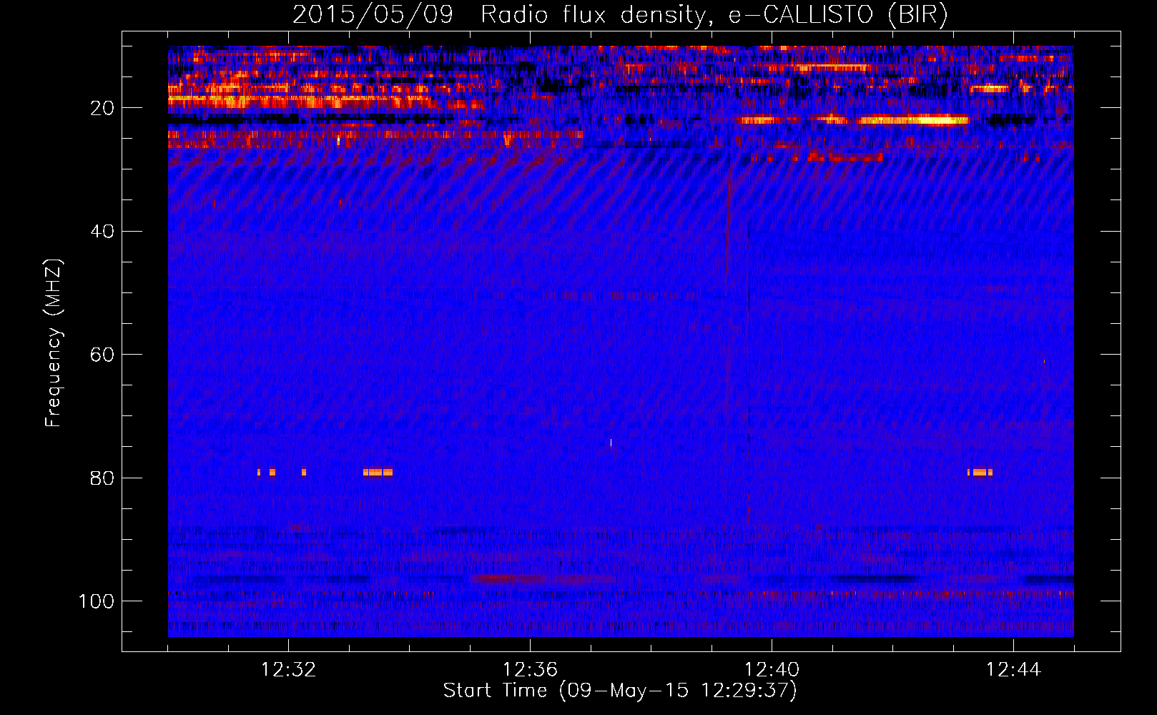Click the 12:36 time tick label
The image size is (1157, 715).
click(530, 670)
